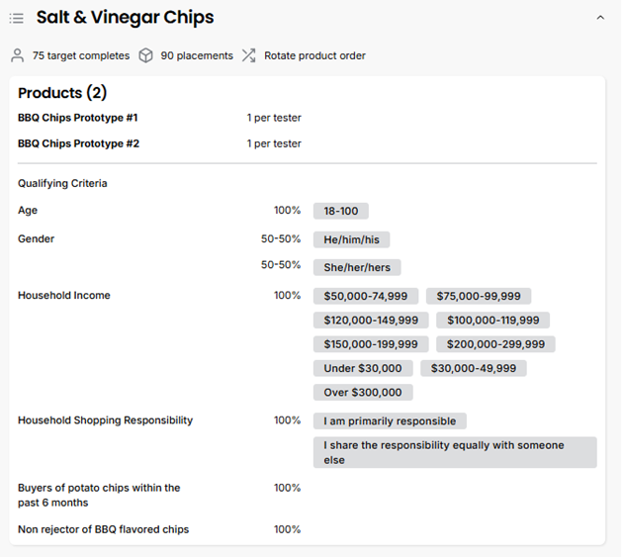This screenshot has height=557, width=622.
Task: Click the I am primarily responsible tag
Action: [390, 421]
